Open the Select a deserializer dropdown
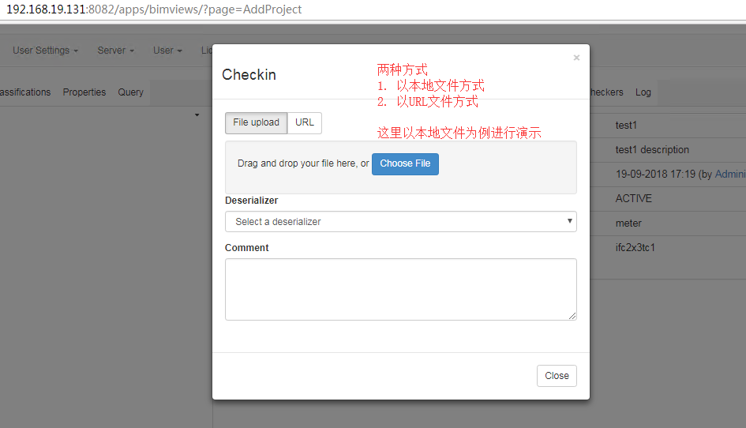The height and width of the screenshot is (428, 746). click(400, 222)
